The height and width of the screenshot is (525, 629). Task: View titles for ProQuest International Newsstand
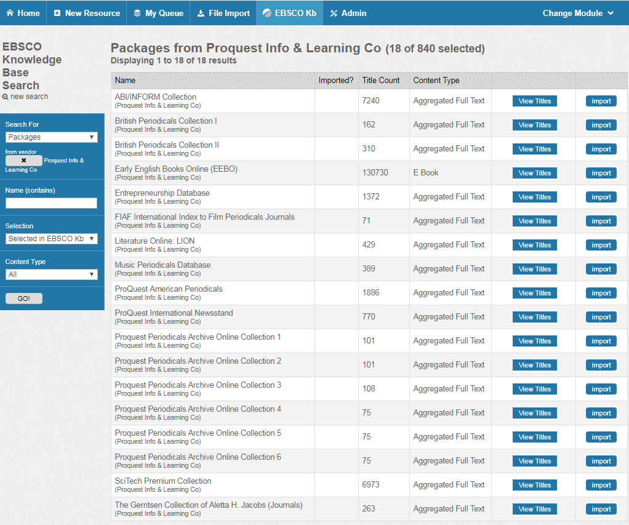coord(534,317)
